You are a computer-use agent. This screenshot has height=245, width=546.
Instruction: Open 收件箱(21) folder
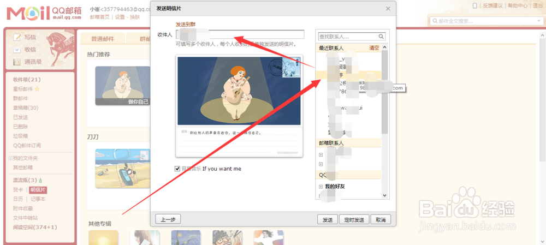click(27, 80)
